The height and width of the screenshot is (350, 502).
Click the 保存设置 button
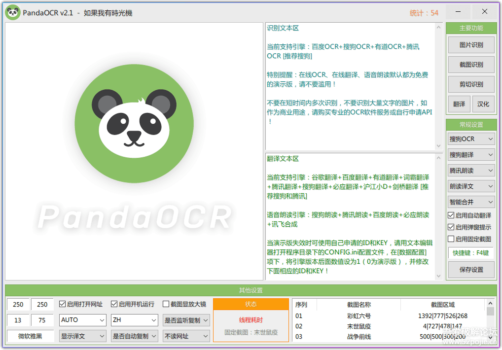tap(471, 270)
